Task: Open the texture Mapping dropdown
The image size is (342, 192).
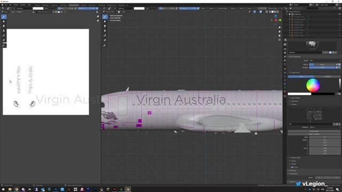Action: pyautogui.click(x=325, y=127)
